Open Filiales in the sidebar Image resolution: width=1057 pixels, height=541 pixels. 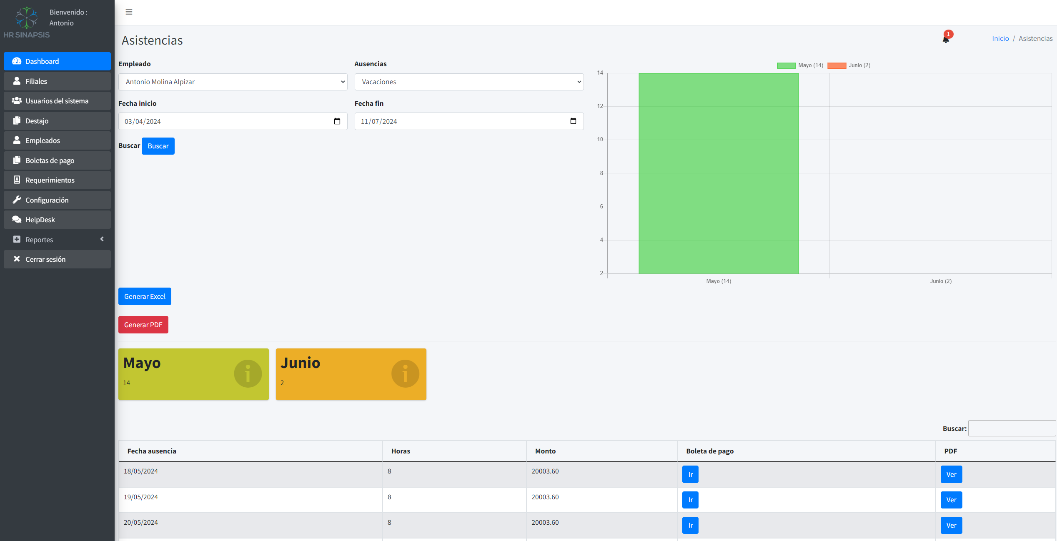[x=57, y=81]
